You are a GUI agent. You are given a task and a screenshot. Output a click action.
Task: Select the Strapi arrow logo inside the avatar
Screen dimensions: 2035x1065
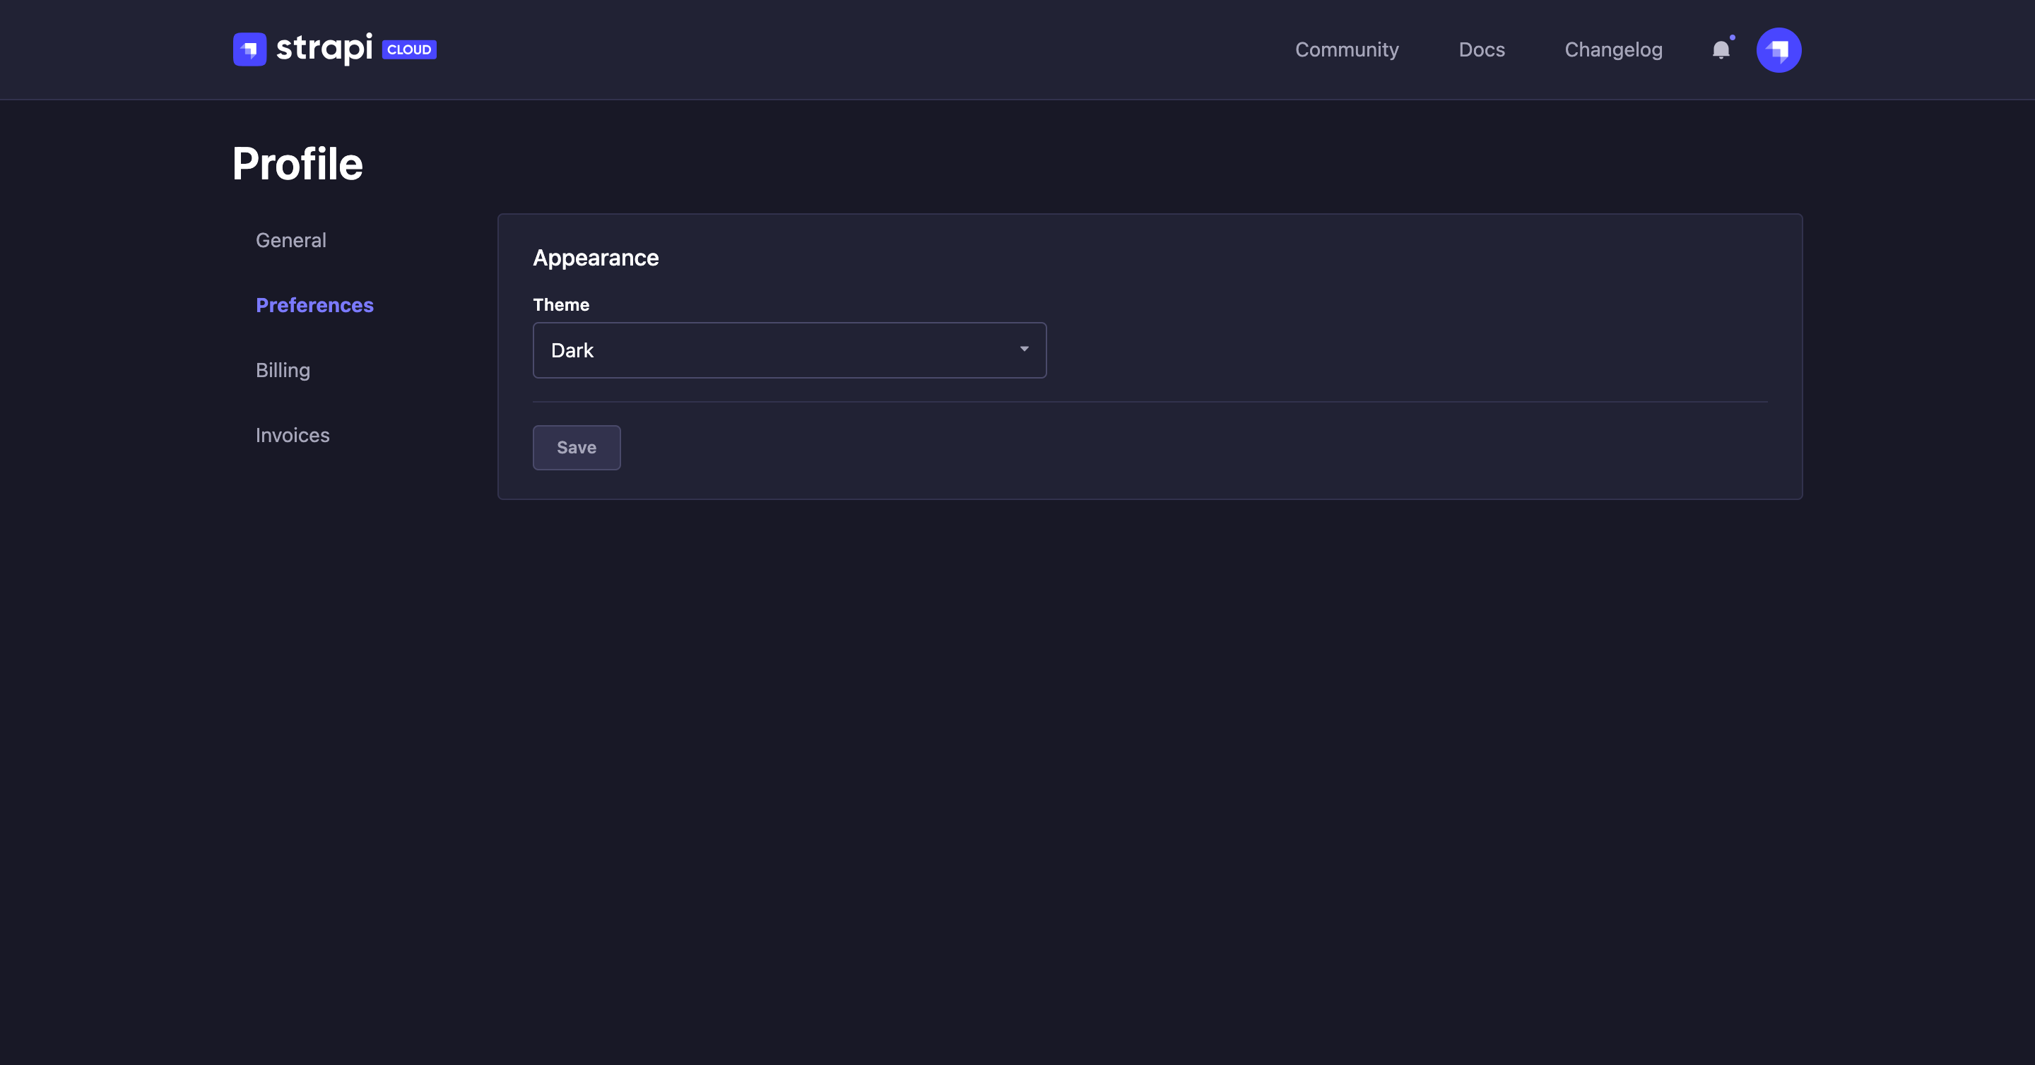click(1779, 49)
